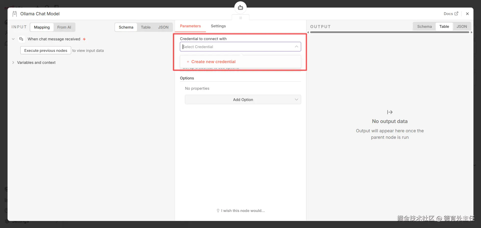481x228 pixels.
Task: Click the red lightning bolt trigger icon
Action: click(84, 39)
